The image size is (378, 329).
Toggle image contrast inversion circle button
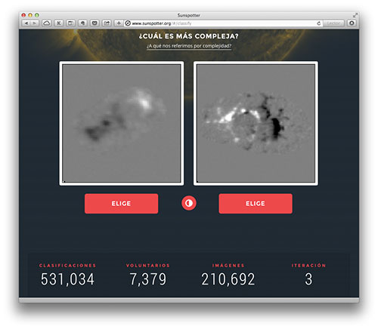pyautogui.click(x=189, y=203)
